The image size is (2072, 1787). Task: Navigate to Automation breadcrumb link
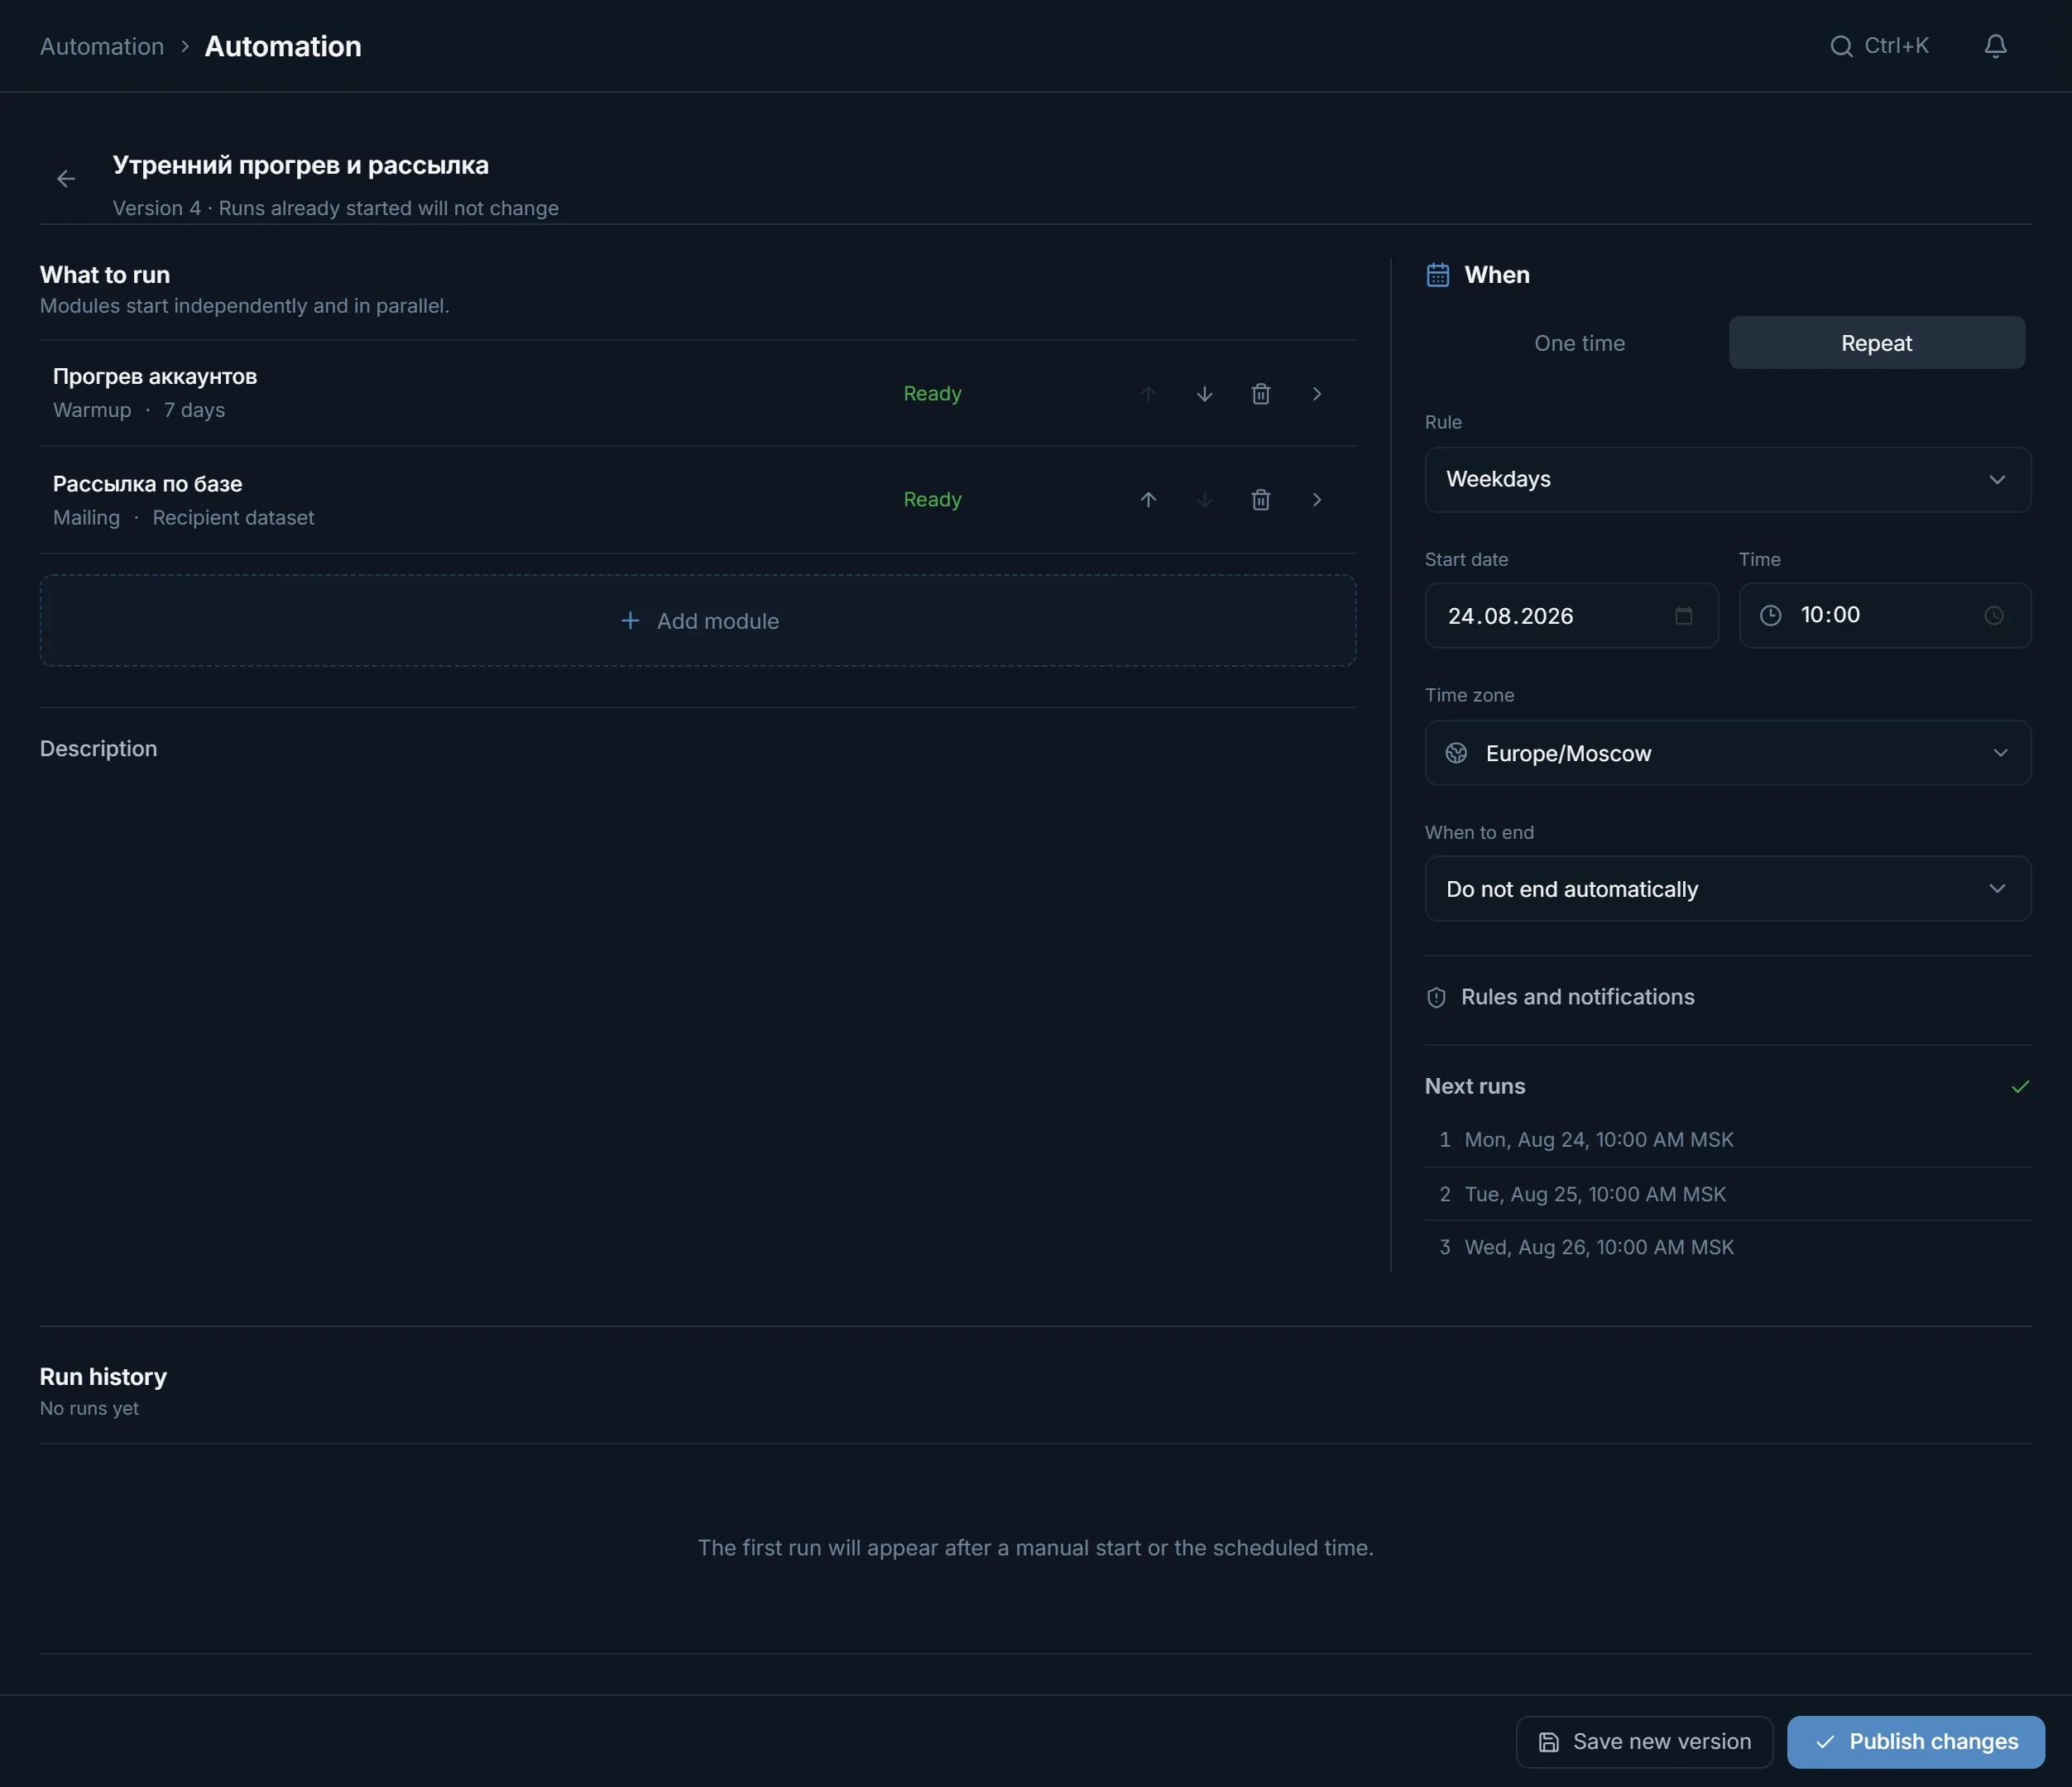point(102,46)
